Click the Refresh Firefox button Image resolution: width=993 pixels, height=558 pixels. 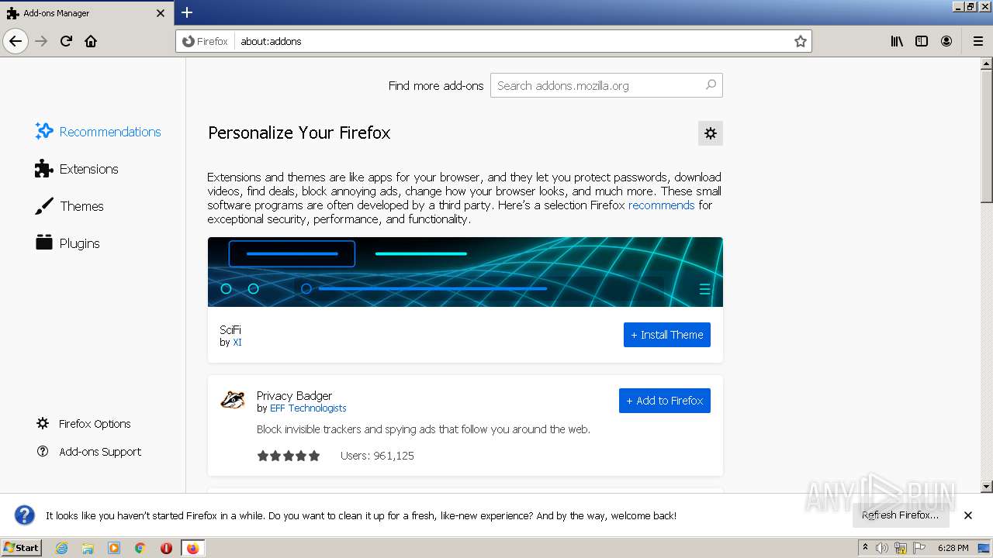pyautogui.click(x=901, y=515)
